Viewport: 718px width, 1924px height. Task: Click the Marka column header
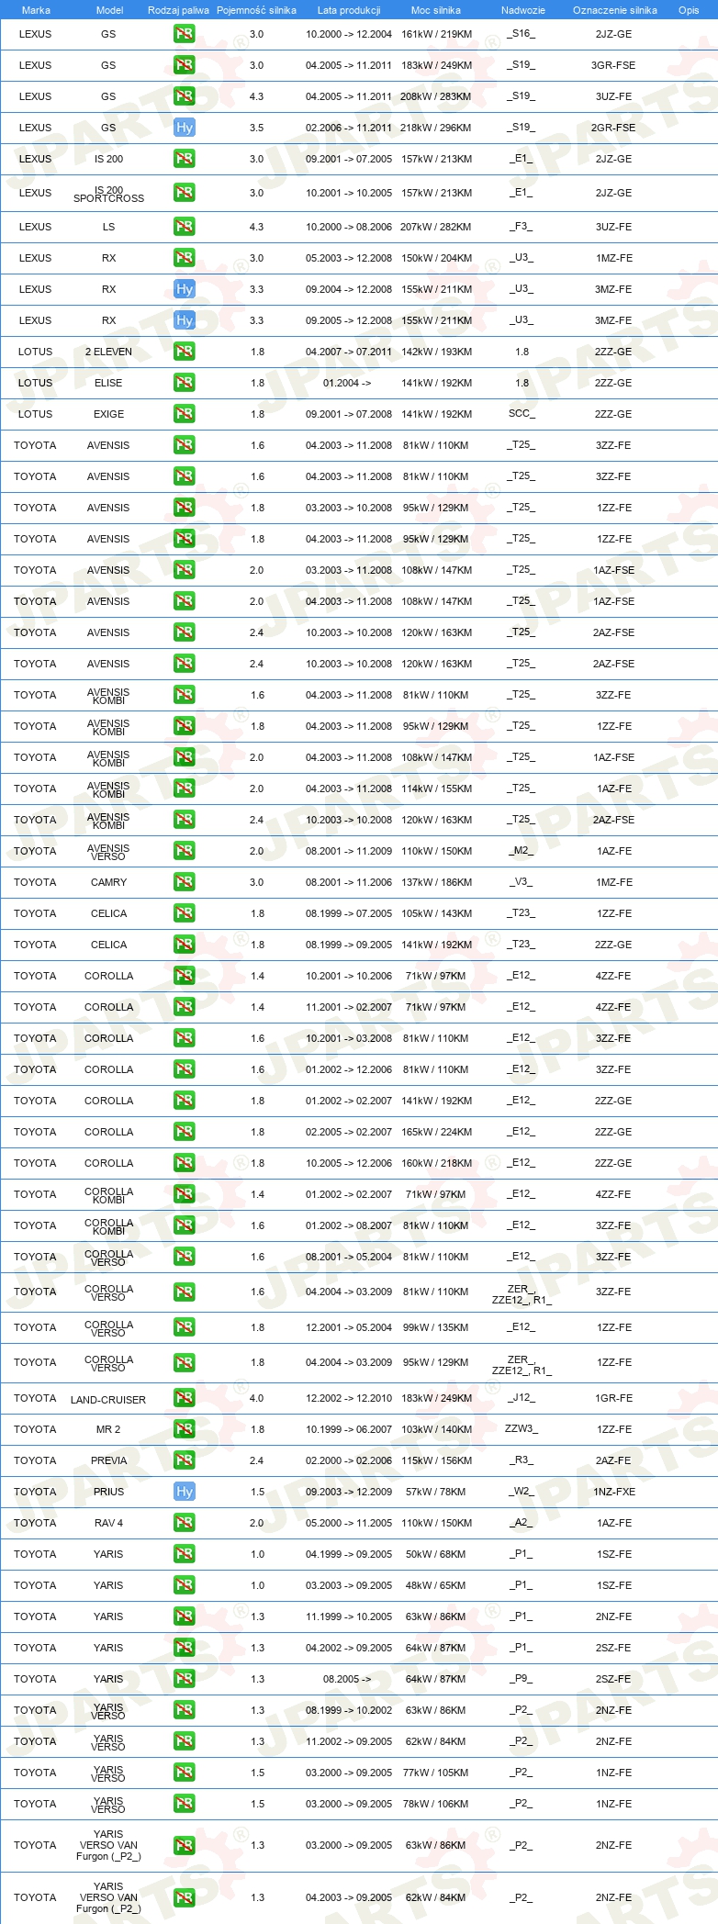click(36, 10)
